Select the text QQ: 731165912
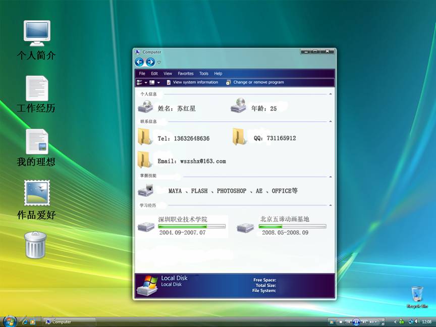Screen dimensions: 436x327 pyautogui.click(x=275, y=138)
